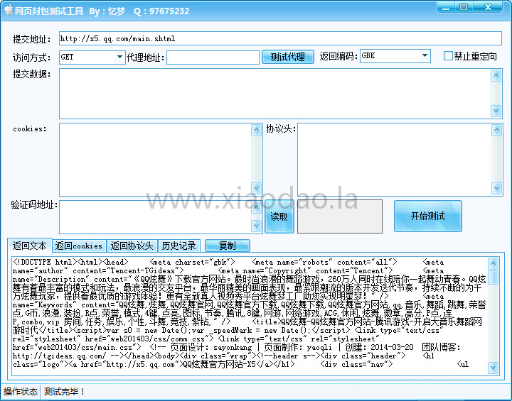Click the gray captcha image box
The width and height of the screenshot is (512, 401).
340,216
